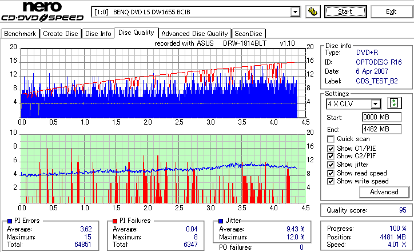Click the PO failures value 0
This screenshot has height=252, width=414.
pyautogui.click(x=301, y=247)
